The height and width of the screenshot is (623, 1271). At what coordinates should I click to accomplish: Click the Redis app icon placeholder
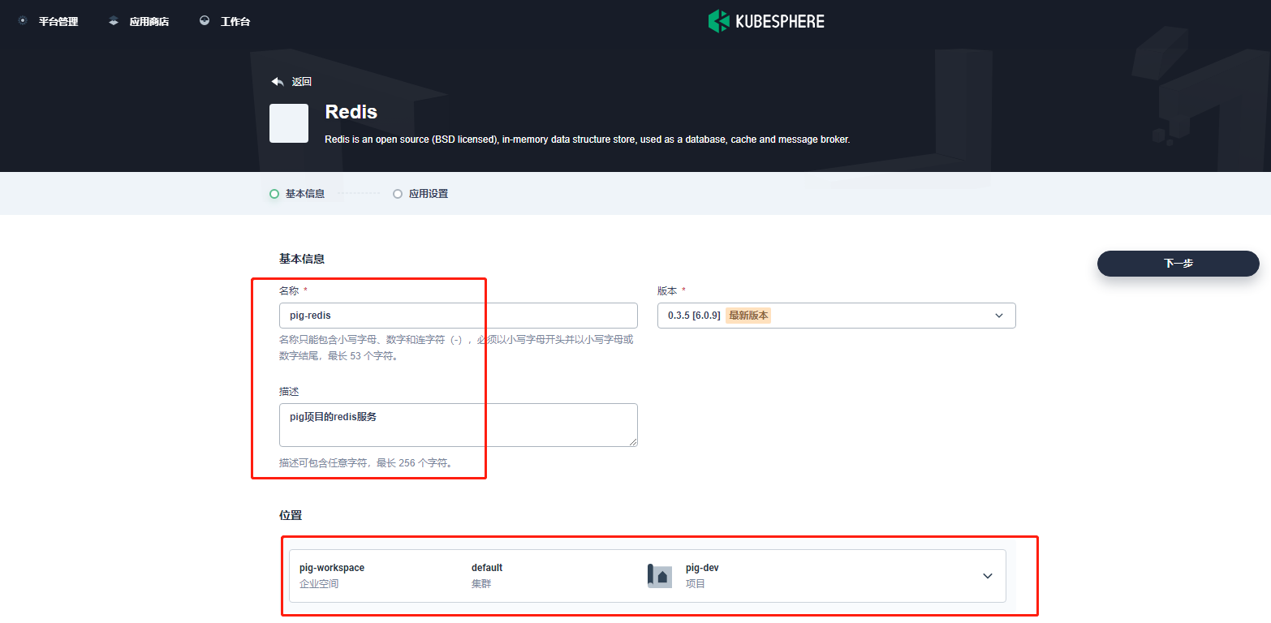(x=289, y=123)
